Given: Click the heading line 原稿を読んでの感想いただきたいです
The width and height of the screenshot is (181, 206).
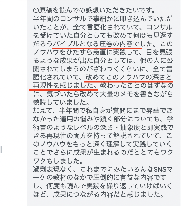Looking at the screenshot, I should (97, 10).
